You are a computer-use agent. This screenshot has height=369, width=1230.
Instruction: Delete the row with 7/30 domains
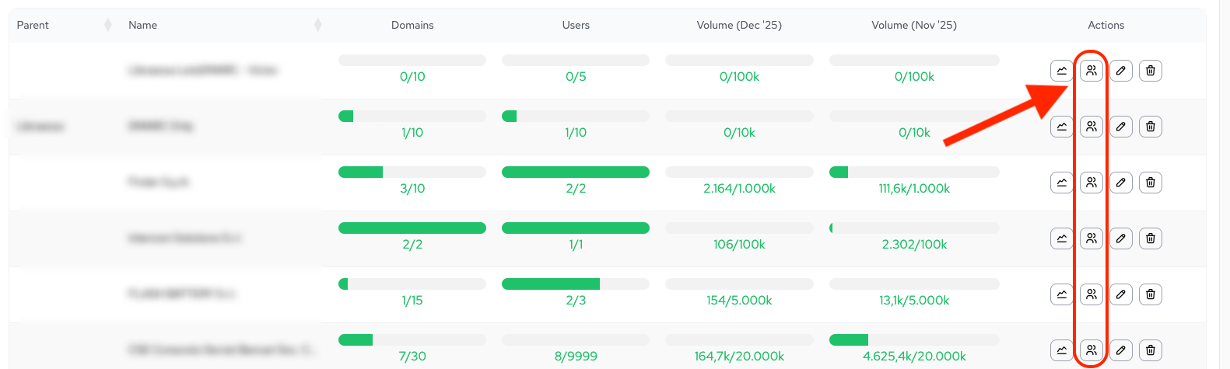click(1151, 350)
